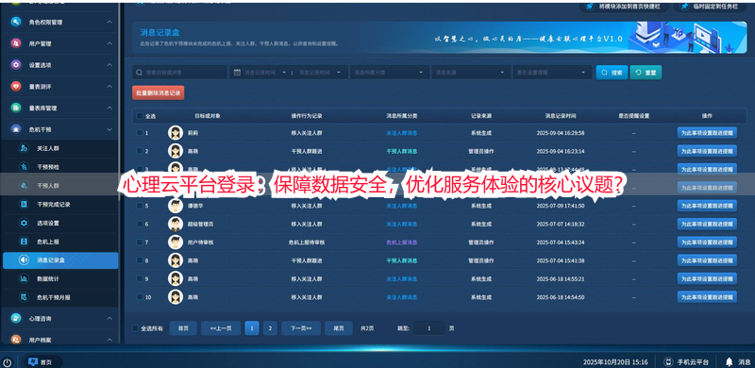Tick the 全选 header checkbox

(140, 116)
